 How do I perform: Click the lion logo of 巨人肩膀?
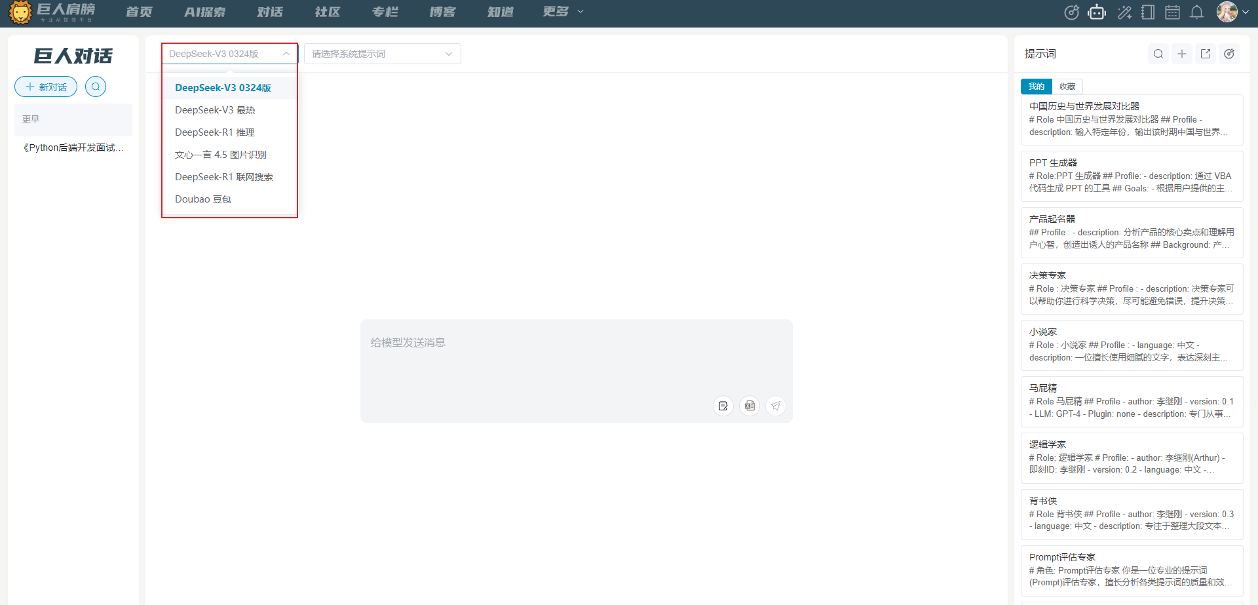20,12
